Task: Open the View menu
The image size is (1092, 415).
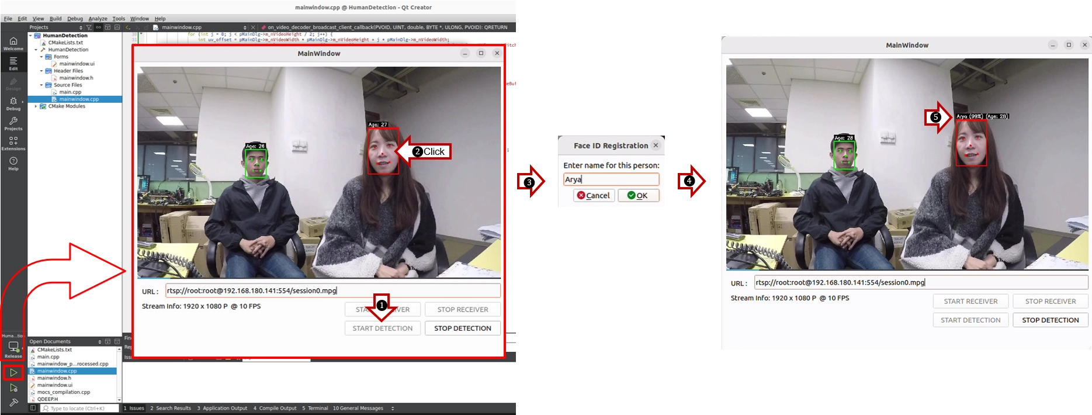Action: point(38,19)
